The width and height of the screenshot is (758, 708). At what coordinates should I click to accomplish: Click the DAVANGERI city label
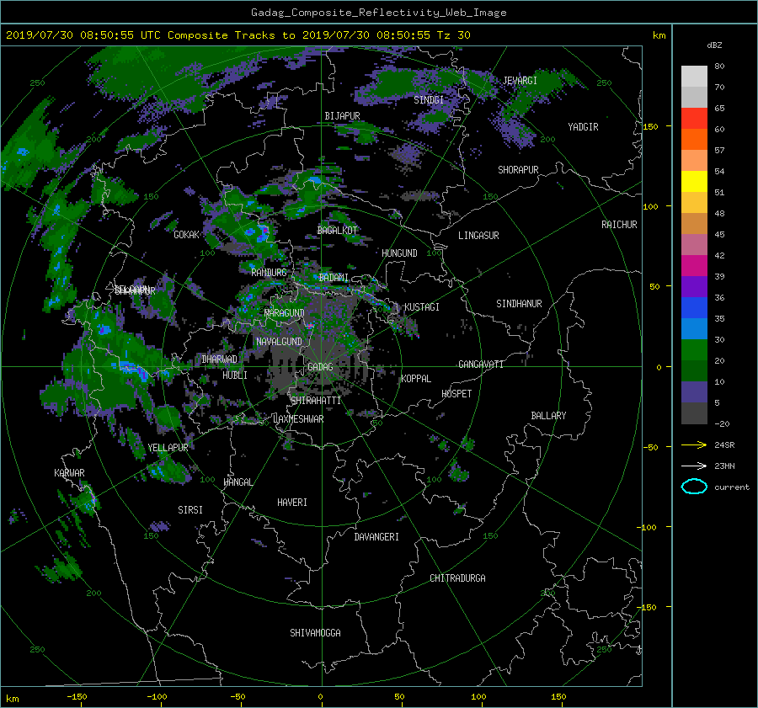[x=376, y=537]
